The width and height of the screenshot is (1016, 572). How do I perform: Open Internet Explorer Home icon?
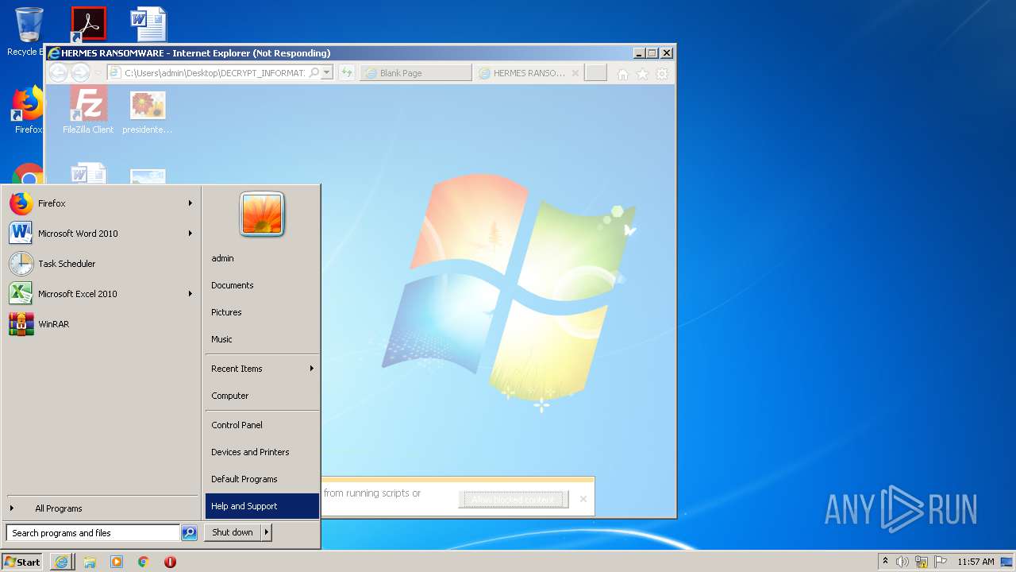point(623,74)
